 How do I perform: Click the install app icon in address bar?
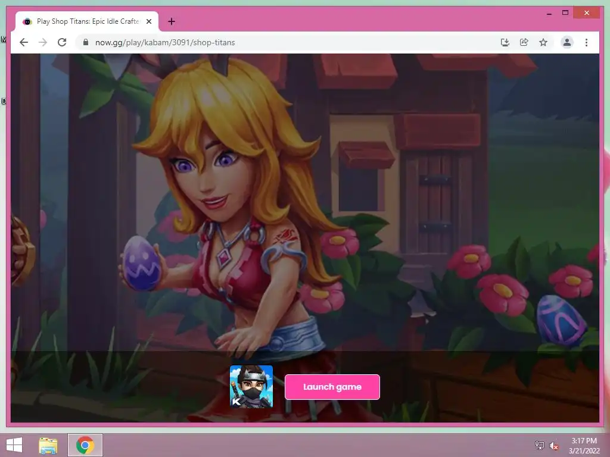[505, 42]
